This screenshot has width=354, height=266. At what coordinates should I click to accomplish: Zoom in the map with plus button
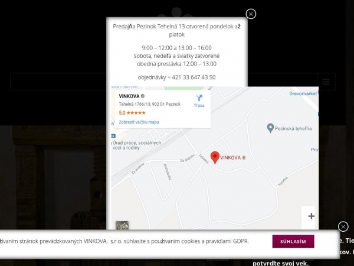point(311,216)
